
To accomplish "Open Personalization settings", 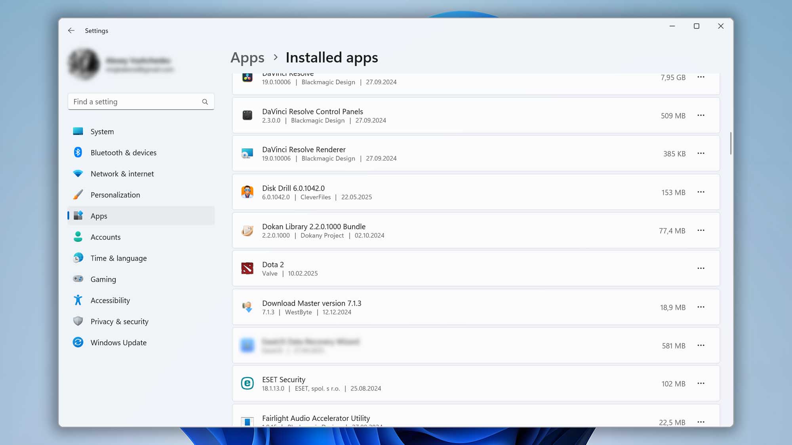I will click(141, 195).
